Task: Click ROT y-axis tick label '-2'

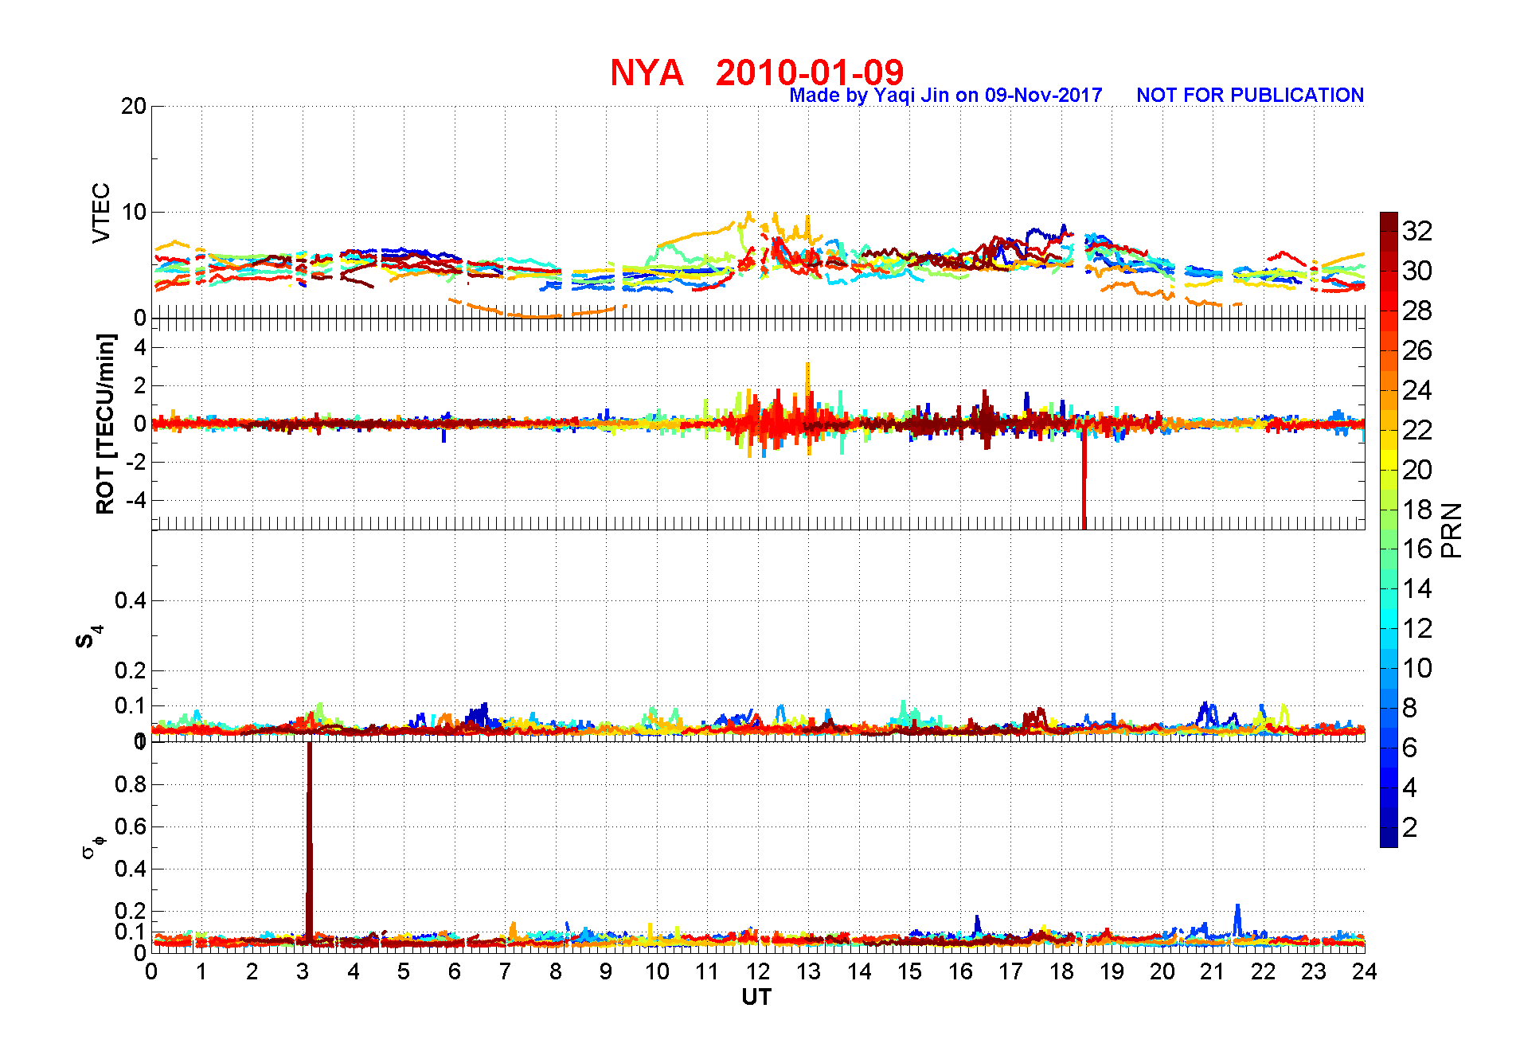Action: click(x=135, y=463)
